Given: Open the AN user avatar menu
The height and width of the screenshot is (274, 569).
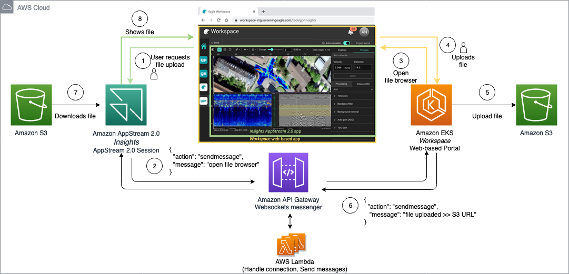Looking at the screenshot, I should coord(364,32).
